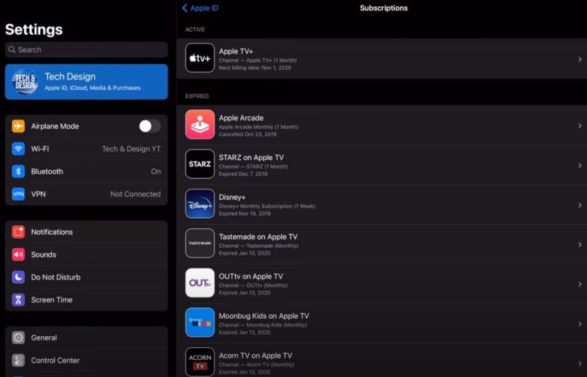Tap the Notifications icon
This screenshot has width=587, height=377.
click(x=18, y=232)
